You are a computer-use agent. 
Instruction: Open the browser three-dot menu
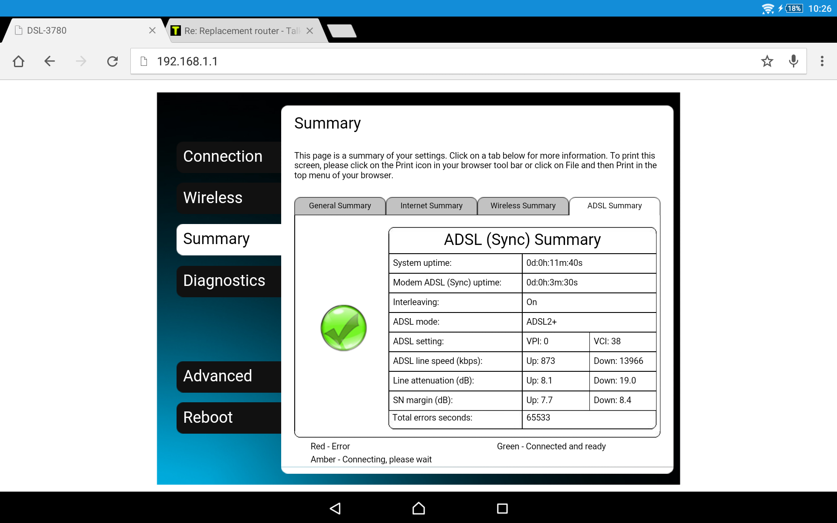(x=822, y=61)
